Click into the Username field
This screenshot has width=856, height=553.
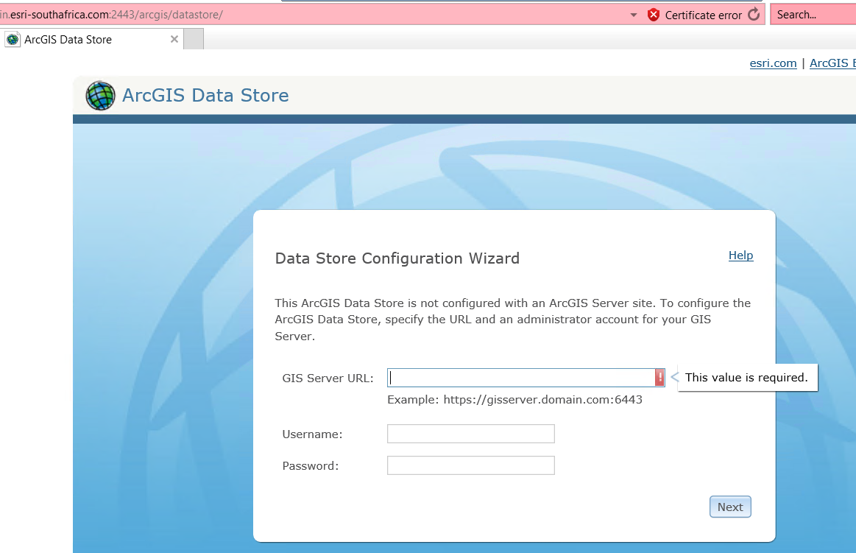click(x=470, y=434)
